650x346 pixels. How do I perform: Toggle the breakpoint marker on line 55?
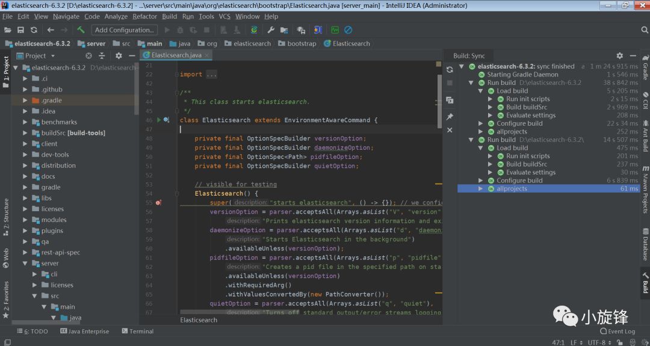coord(159,203)
